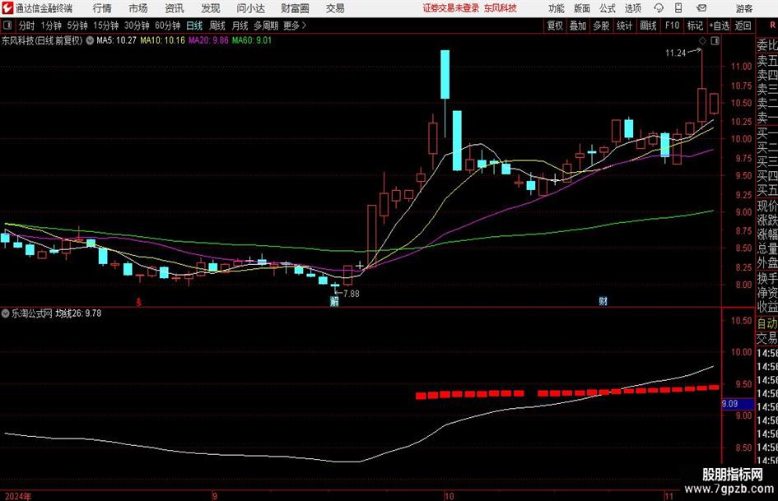The image size is (778, 501).
Task: Click the 自动 label in right panel
Action: [767, 323]
